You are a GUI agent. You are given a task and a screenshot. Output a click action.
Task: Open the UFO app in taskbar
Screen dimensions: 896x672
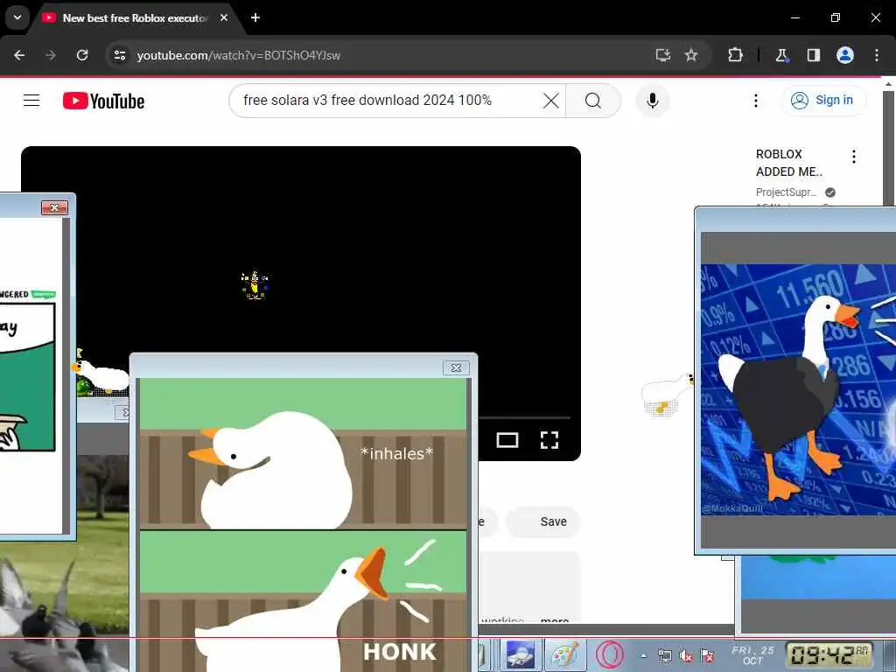(520, 654)
